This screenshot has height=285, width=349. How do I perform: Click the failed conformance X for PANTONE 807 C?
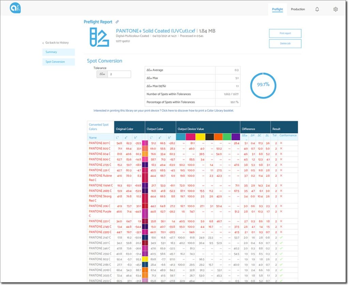[x=281, y=143]
